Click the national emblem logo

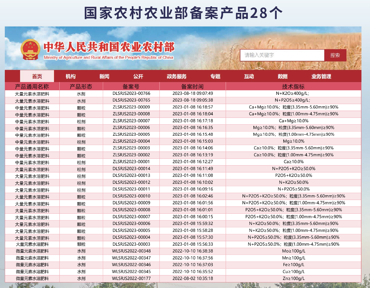click(30, 49)
